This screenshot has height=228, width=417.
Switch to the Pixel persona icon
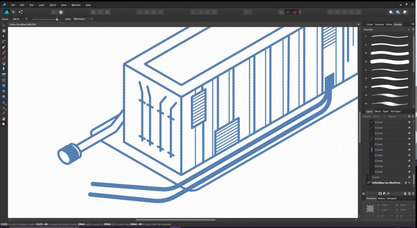coord(13,12)
